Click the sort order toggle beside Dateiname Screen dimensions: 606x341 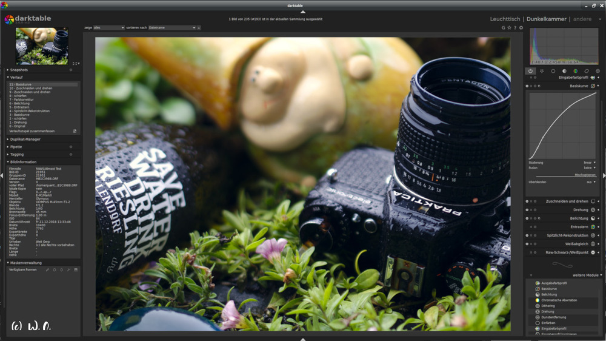click(x=199, y=27)
